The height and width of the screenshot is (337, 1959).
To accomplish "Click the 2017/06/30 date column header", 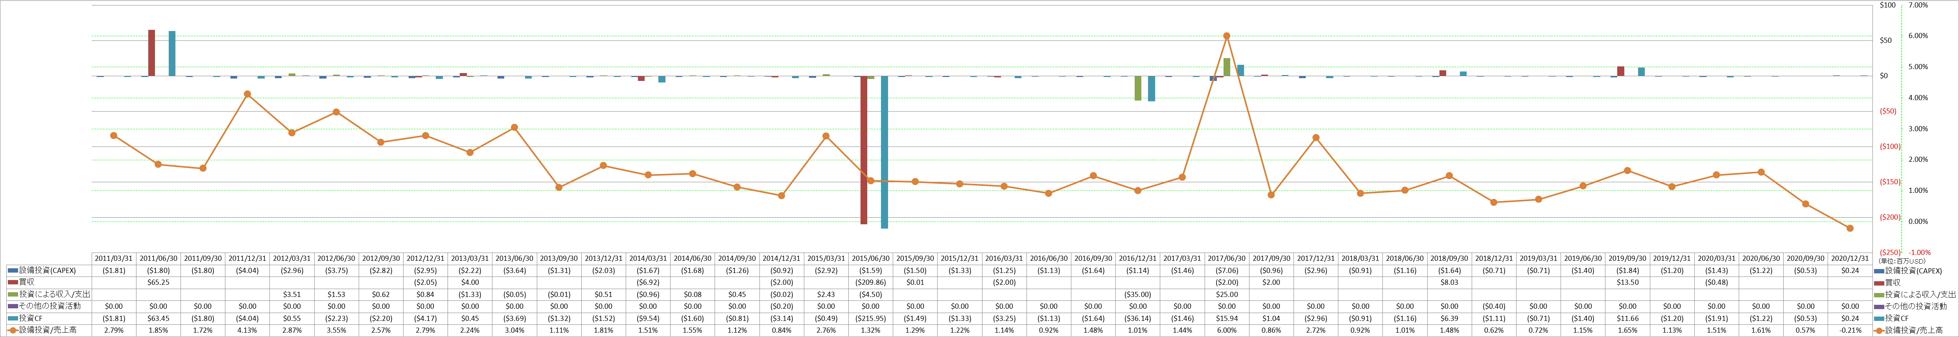I will pyautogui.click(x=1227, y=259).
